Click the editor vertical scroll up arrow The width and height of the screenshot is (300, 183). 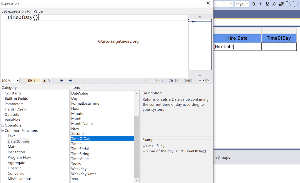[x=200, y=17]
